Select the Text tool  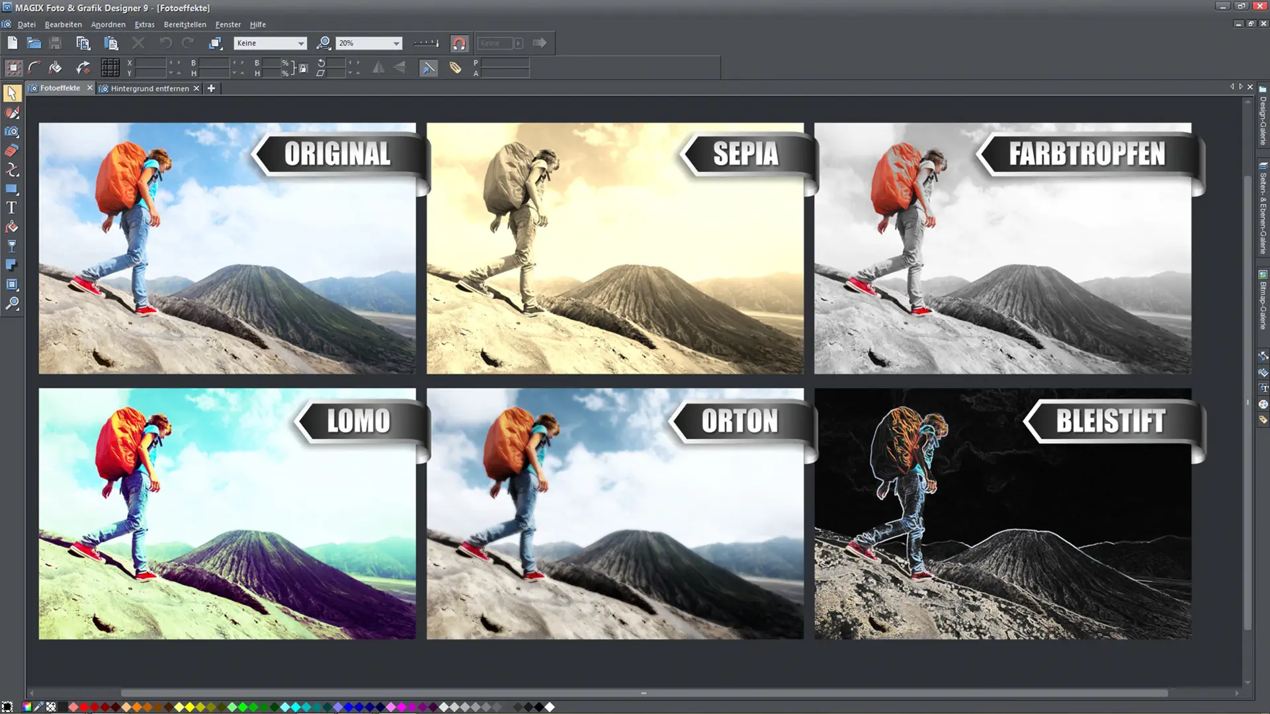(x=12, y=207)
